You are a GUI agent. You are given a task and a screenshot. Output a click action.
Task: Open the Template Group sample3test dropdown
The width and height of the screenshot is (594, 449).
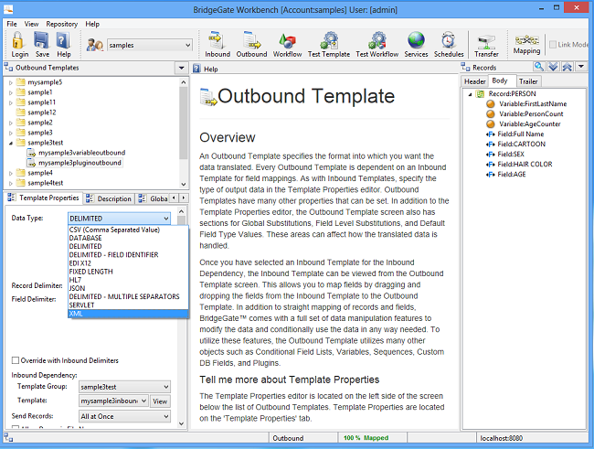(124, 387)
